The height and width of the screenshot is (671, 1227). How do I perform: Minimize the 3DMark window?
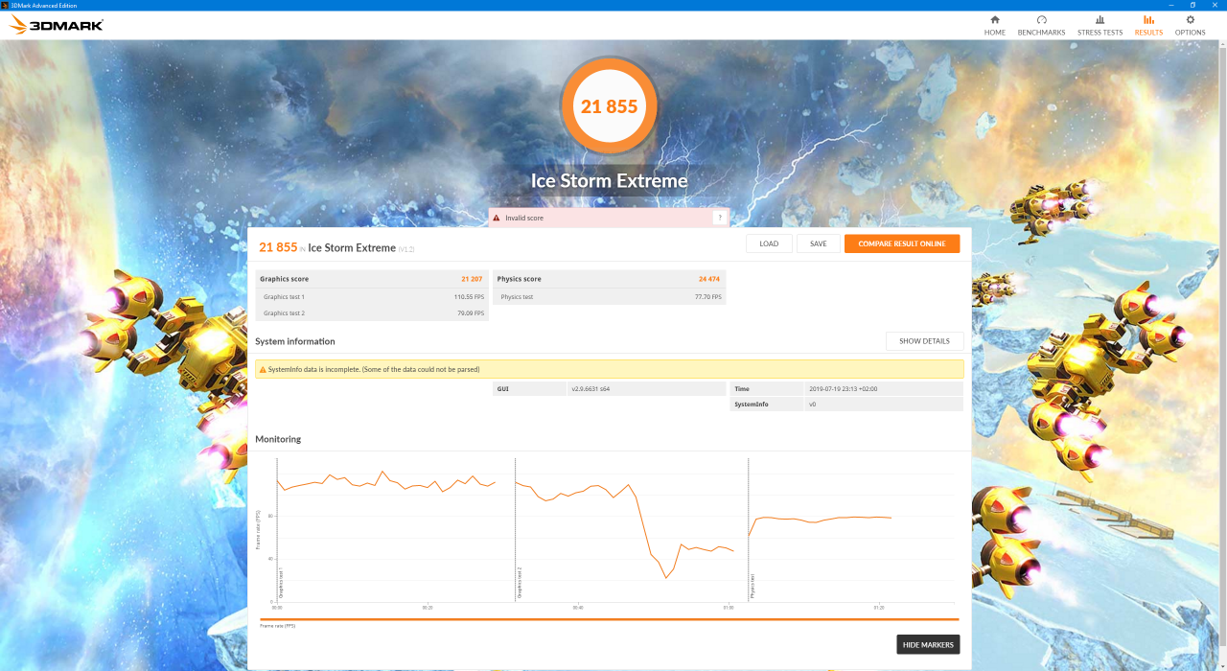pos(1169,5)
